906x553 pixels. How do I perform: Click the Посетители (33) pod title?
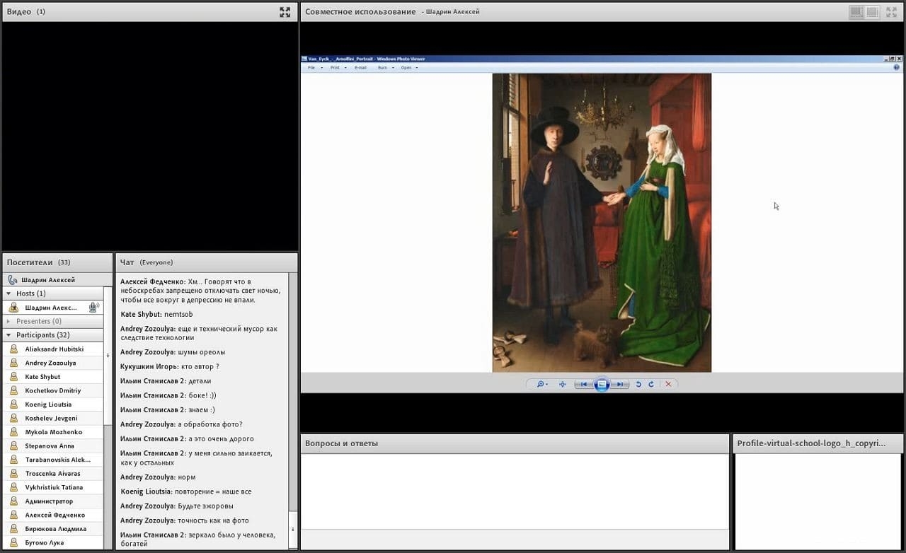[x=38, y=262]
